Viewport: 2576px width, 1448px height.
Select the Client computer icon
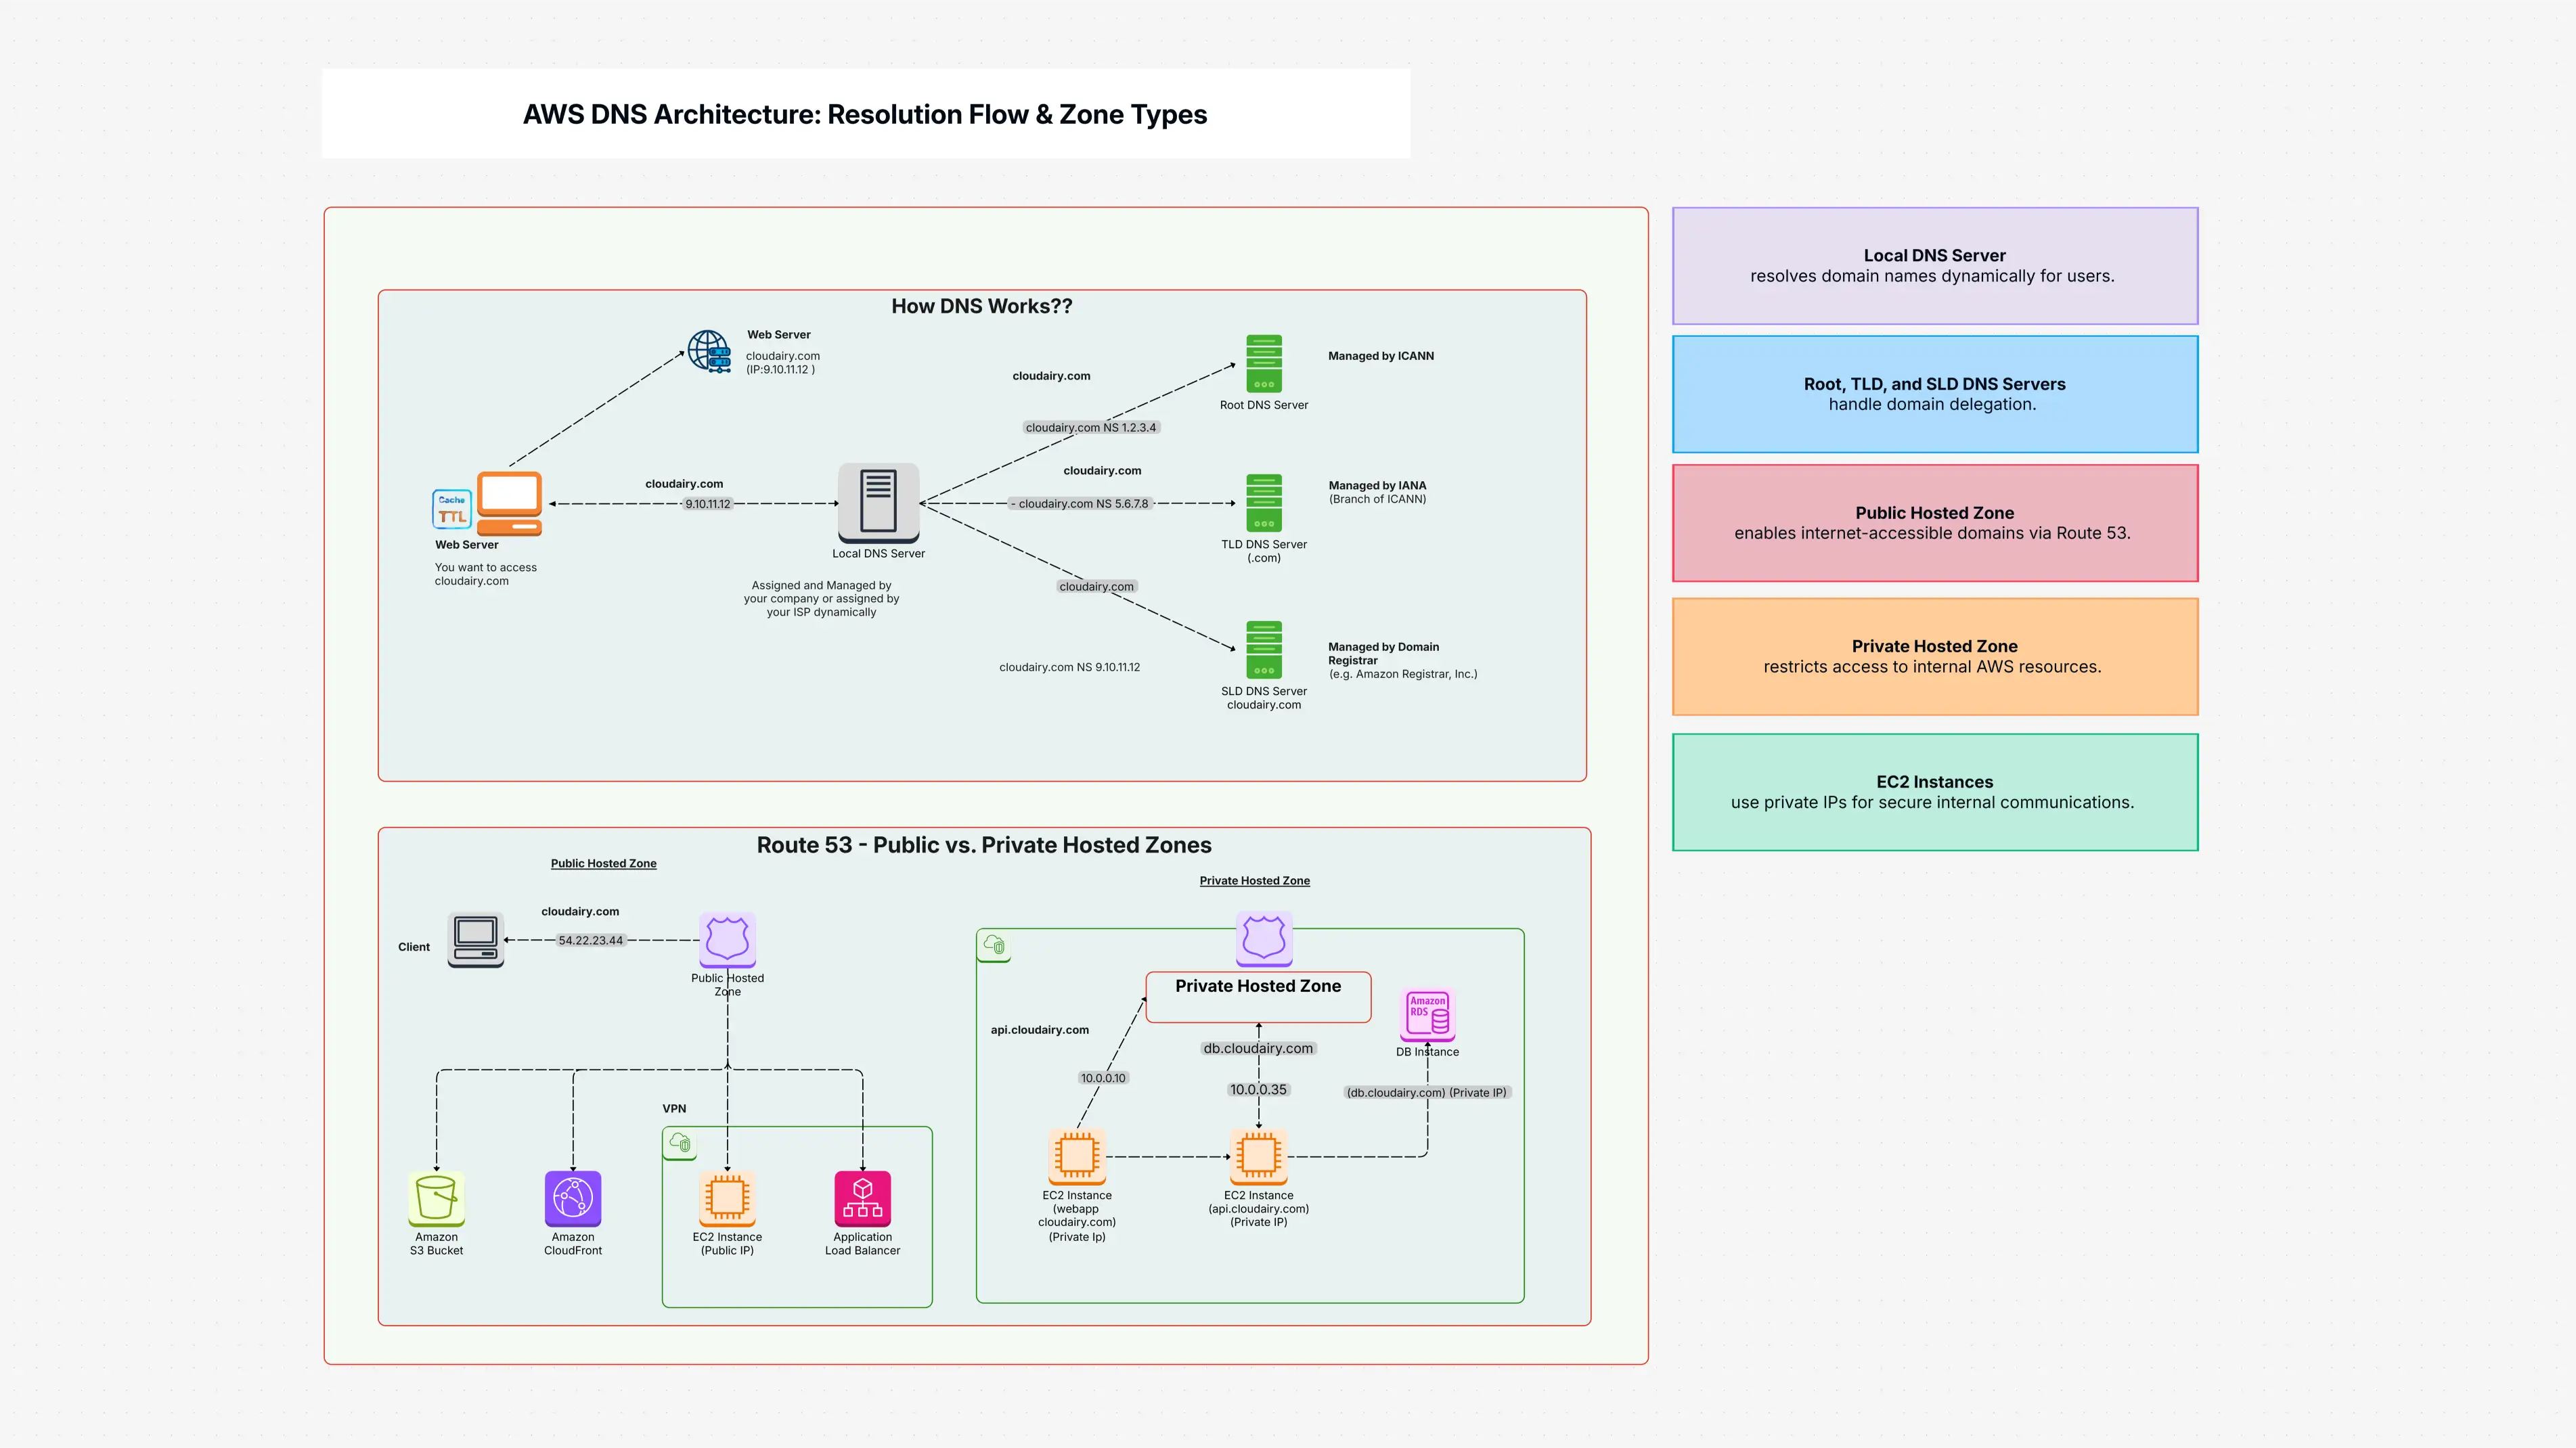pyautogui.click(x=475, y=940)
